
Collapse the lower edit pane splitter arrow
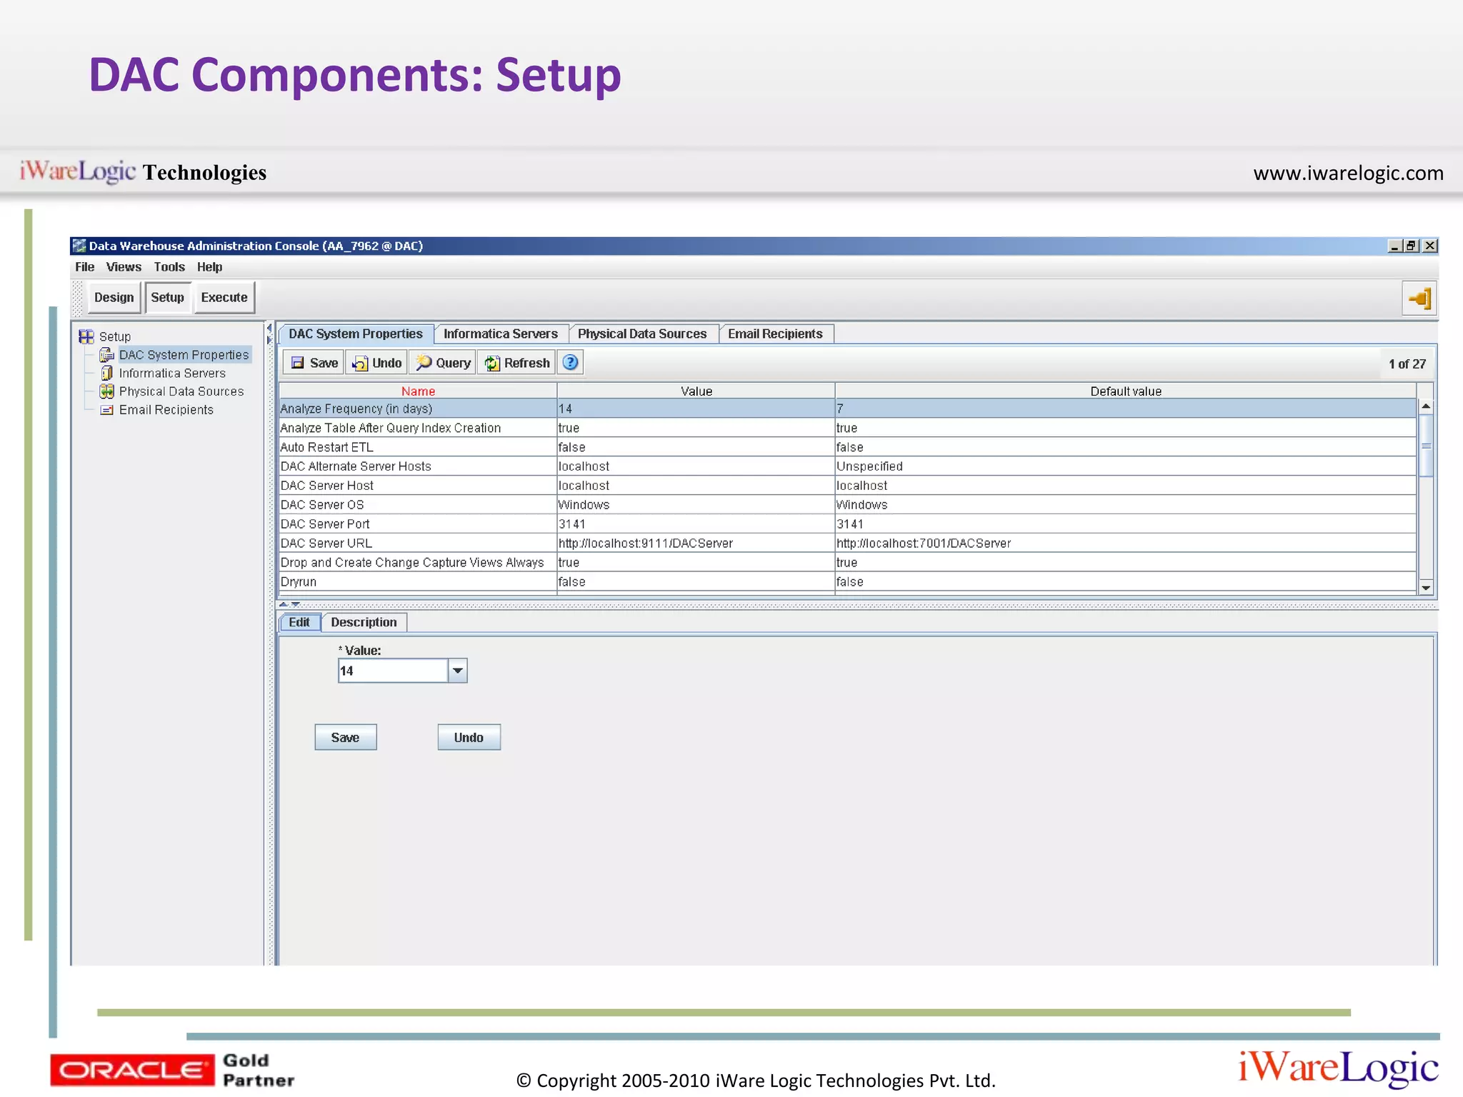click(x=296, y=604)
